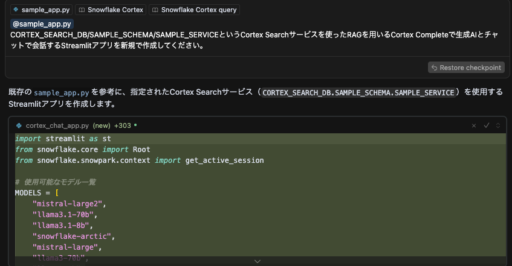Toggle code block expand/collapse arrows icon
Screen dimensions: 512x266
[498, 125]
